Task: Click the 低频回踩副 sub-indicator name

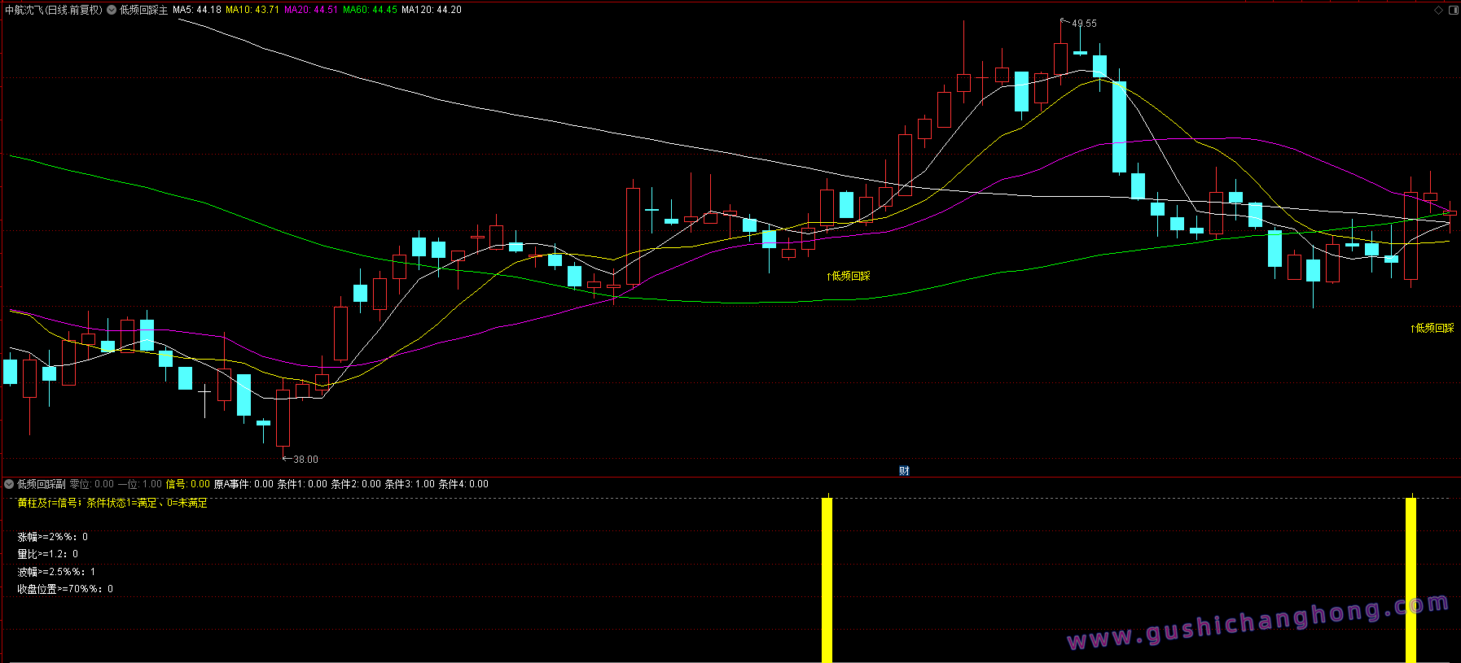Action: tap(42, 484)
